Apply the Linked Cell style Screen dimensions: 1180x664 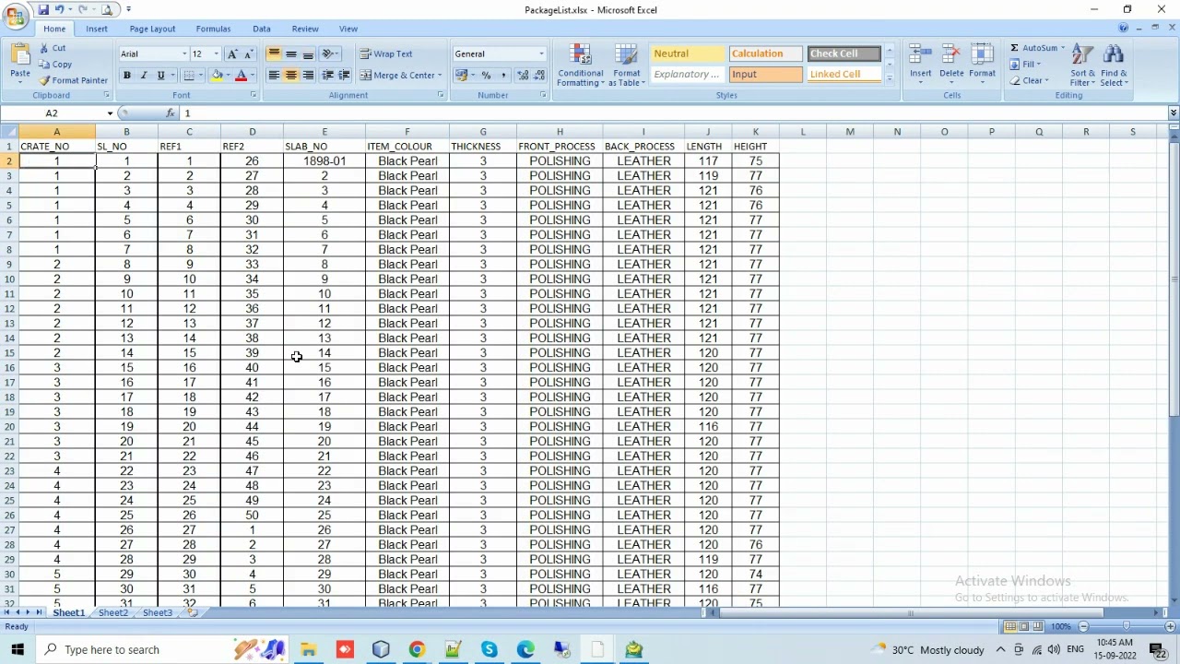(x=844, y=75)
